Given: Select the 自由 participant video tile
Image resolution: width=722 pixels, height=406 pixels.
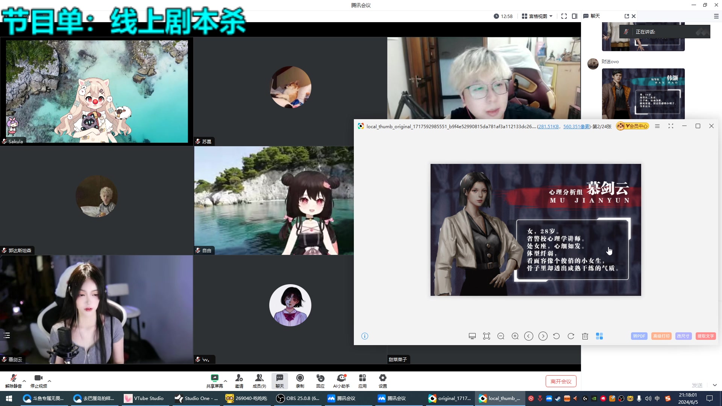Looking at the screenshot, I should pyautogui.click(x=274, y=200).
